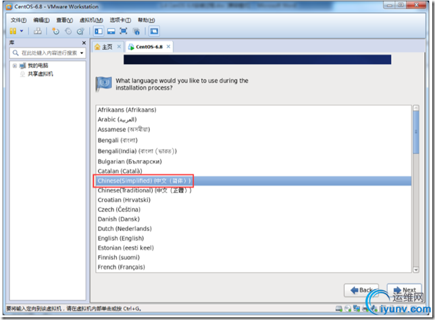Select Bulgarian (Български) language

253,161
